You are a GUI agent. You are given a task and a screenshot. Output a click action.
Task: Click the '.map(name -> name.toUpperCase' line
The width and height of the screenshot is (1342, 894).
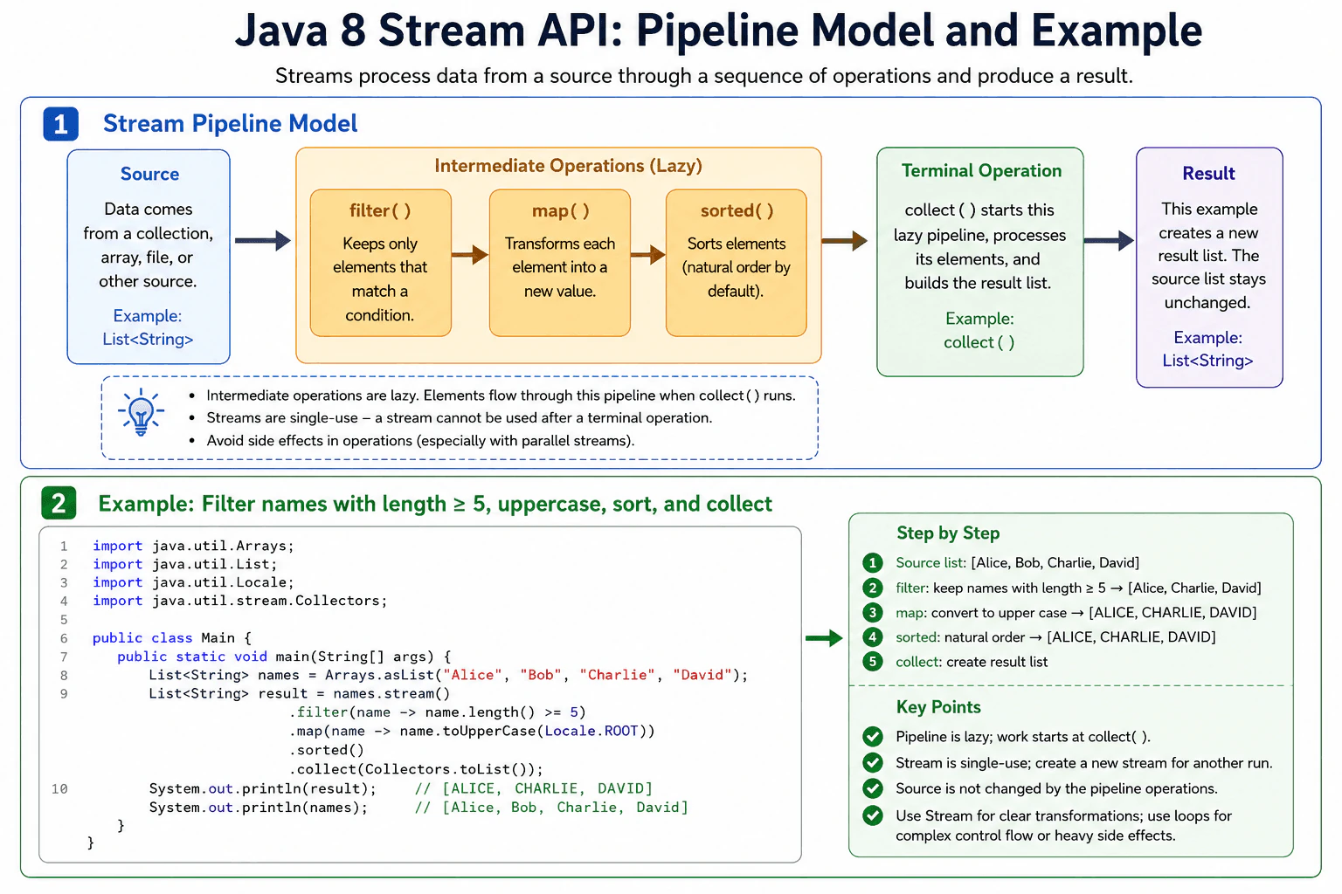click(472, 731)
